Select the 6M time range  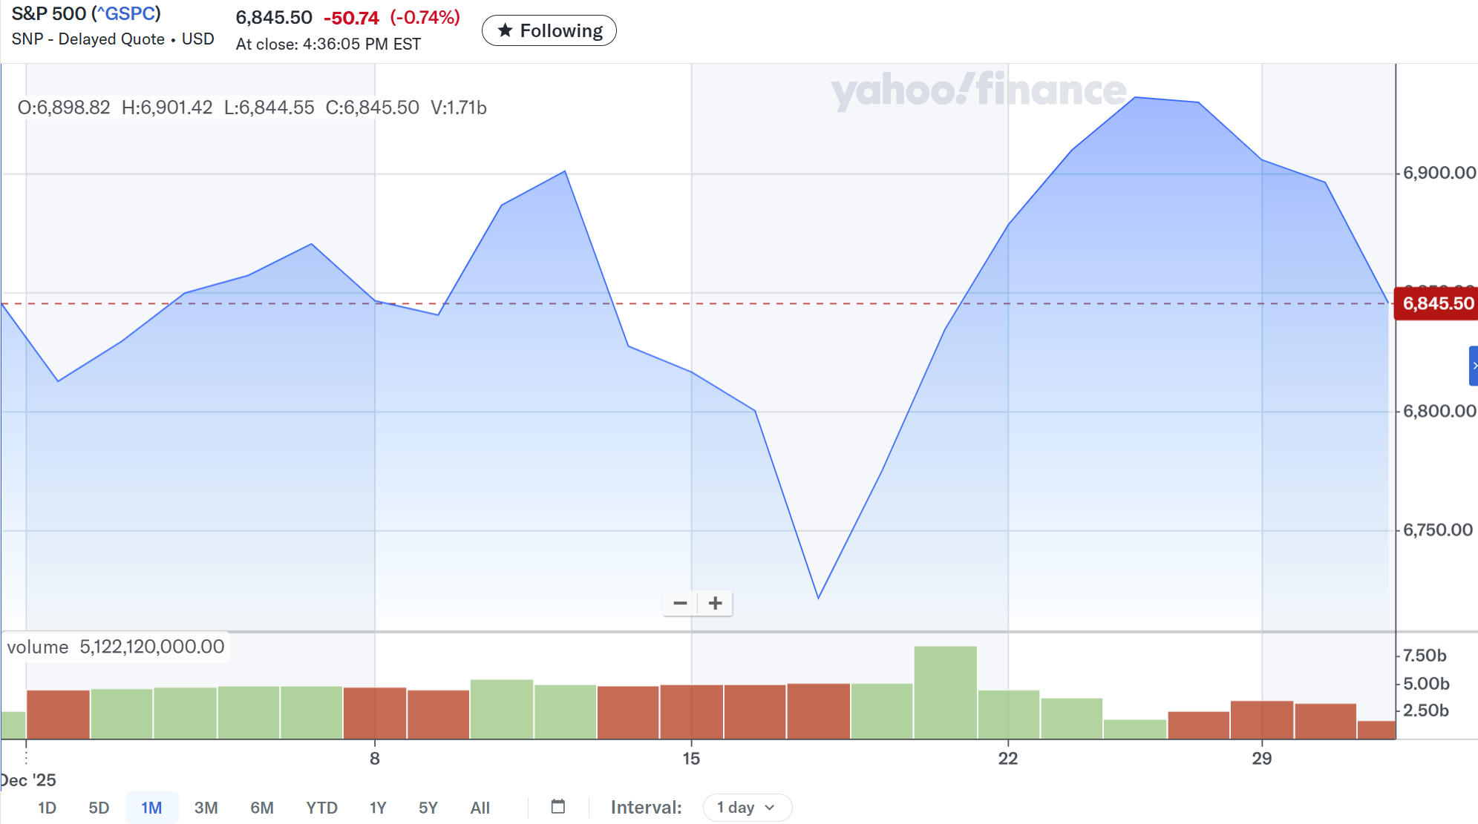[261, 808]
